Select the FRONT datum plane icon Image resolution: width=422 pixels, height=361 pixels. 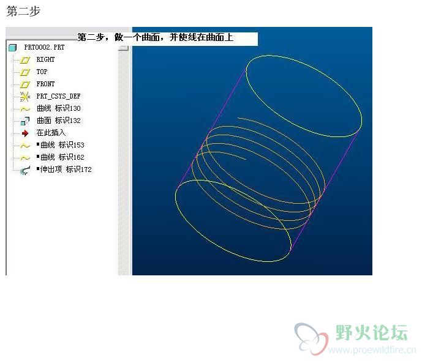(x=25, y=84)
